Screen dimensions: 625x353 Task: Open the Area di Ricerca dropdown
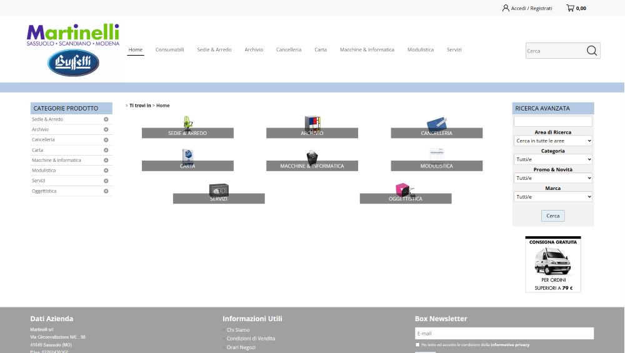pos(552,141)
